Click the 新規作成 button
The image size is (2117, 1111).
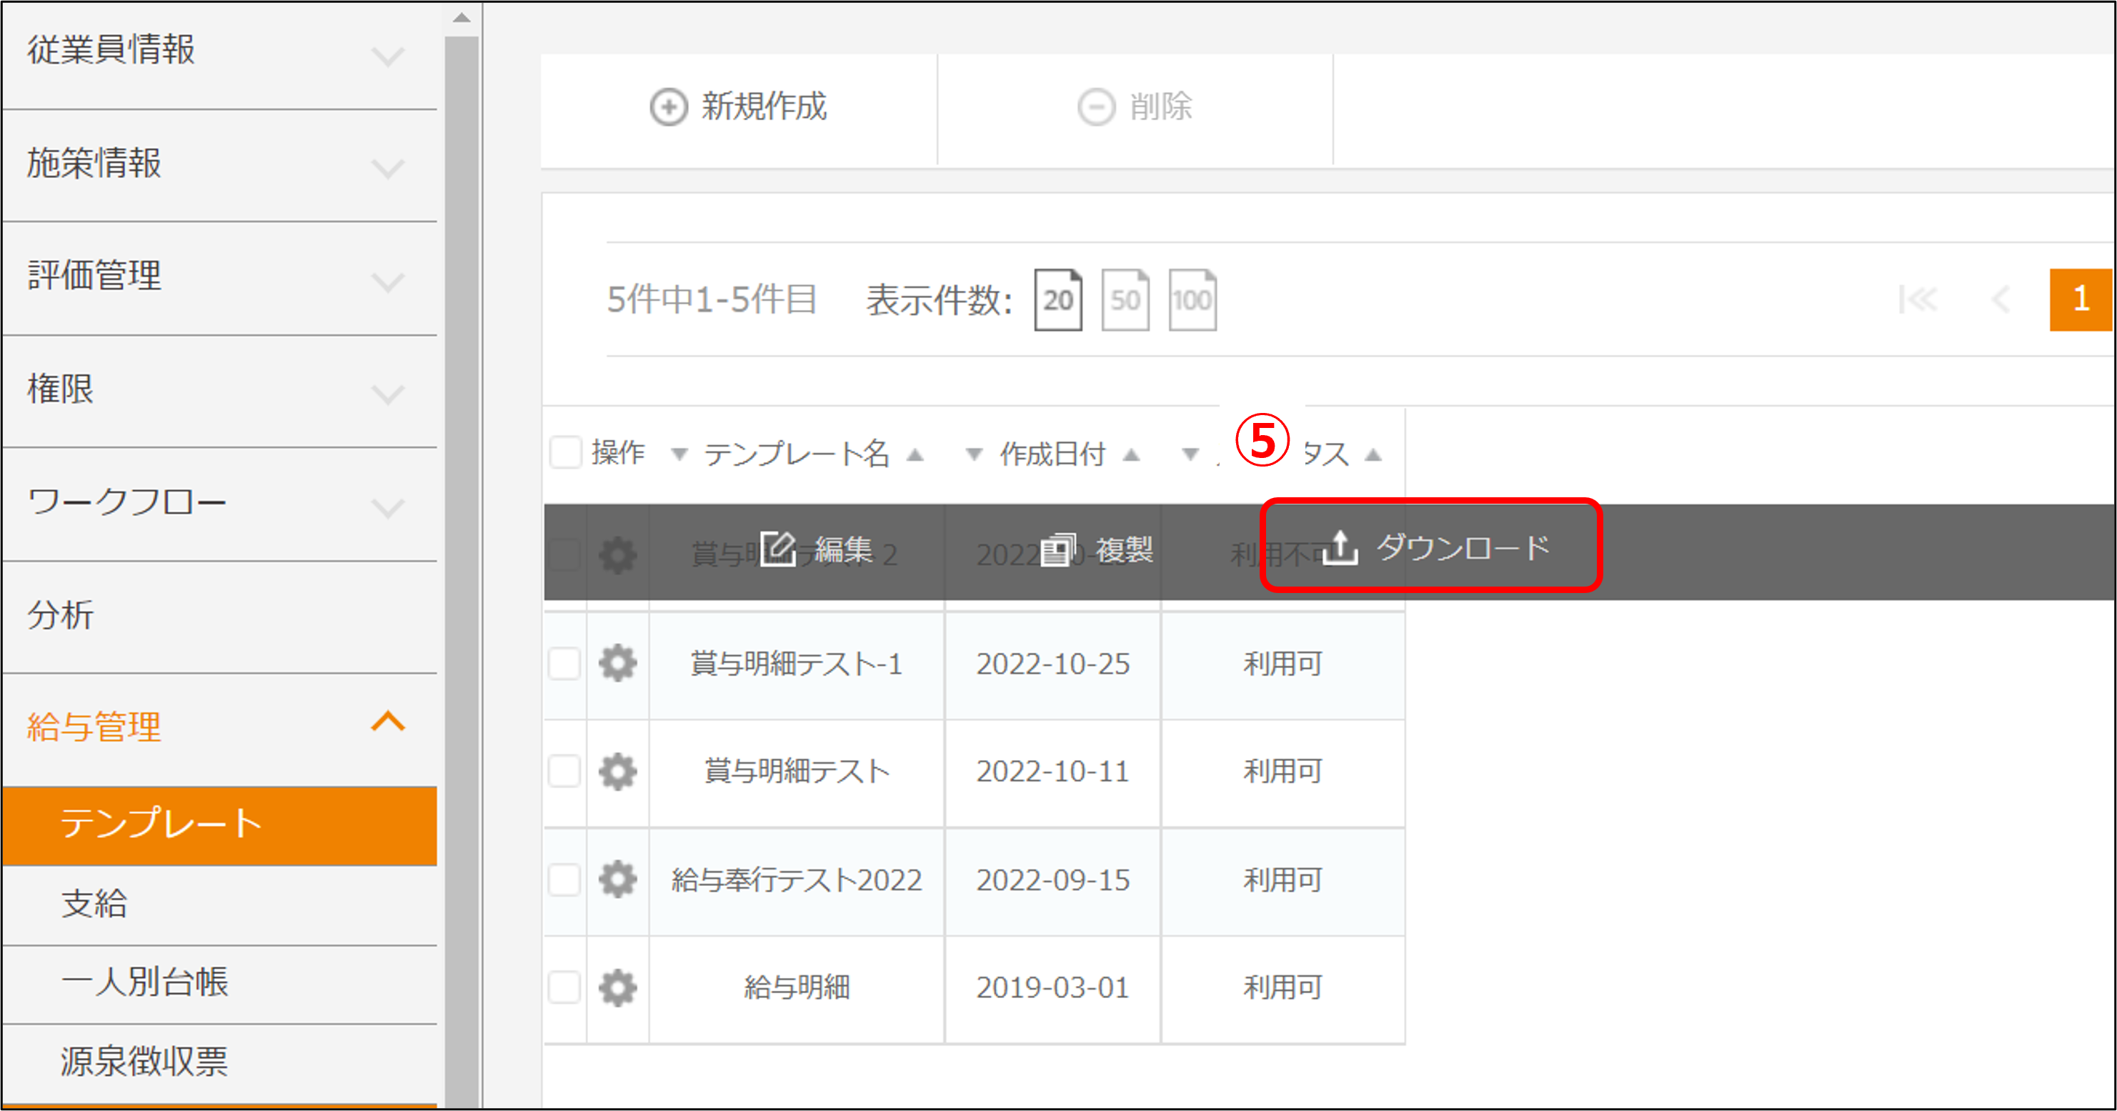click(x=738, y=107)
